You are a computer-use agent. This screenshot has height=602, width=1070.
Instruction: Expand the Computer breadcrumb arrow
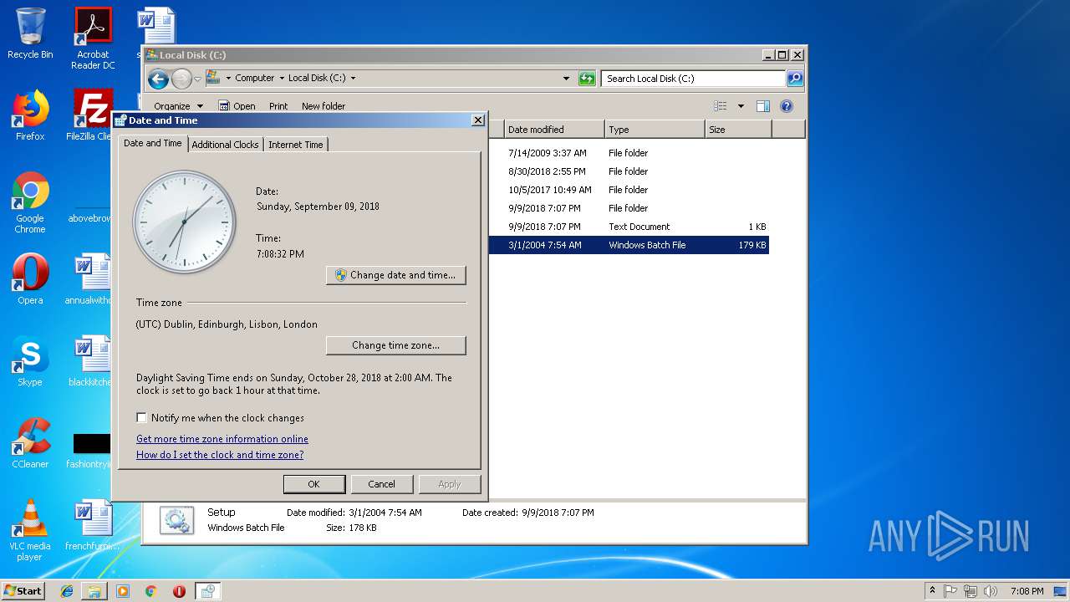point(282,79)
